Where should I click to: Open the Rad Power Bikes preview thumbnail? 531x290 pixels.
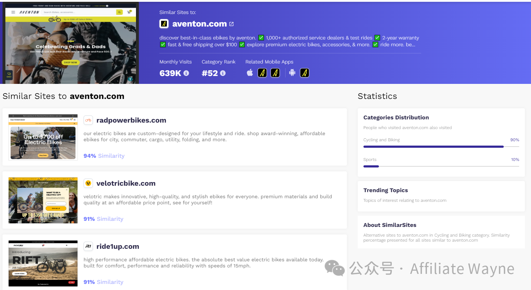tap(43, 137)
